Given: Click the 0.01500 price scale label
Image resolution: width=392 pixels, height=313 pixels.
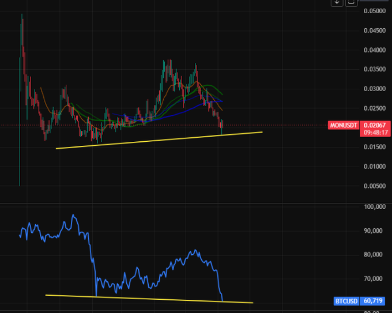Looking at the screenshot, I should [375, 147].
